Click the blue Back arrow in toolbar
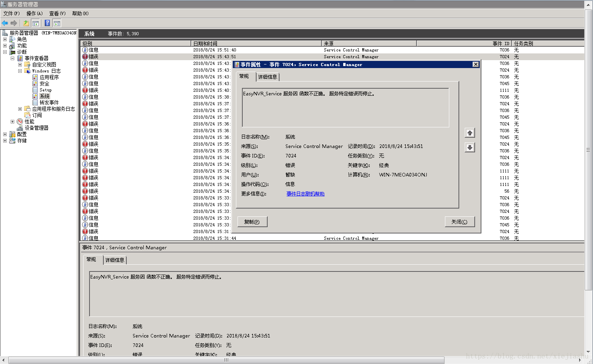The width and height of the screenshot is (593, 364). (x=5, y=23)
